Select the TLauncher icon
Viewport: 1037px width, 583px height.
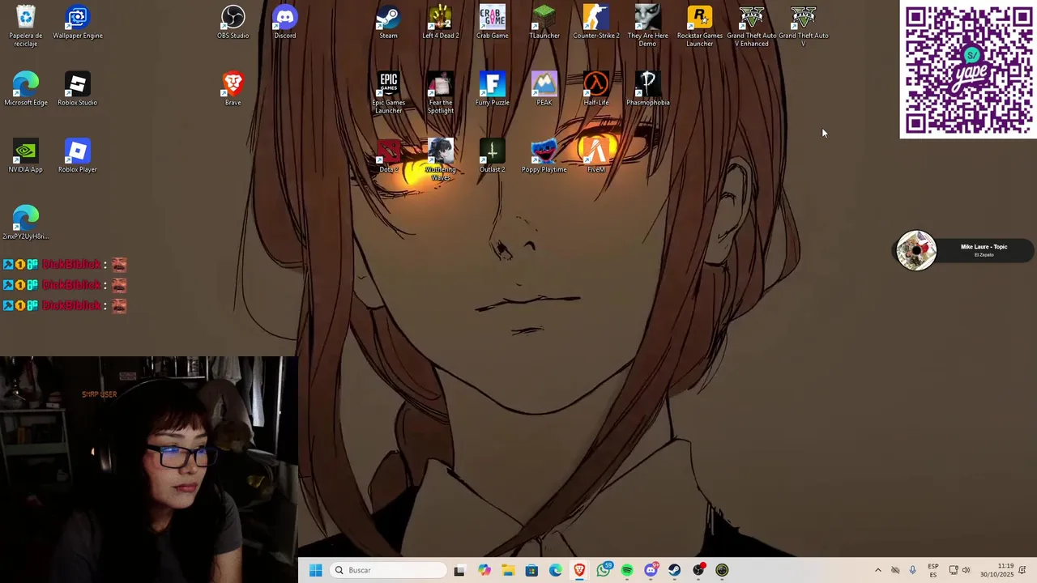click(544, 23)
